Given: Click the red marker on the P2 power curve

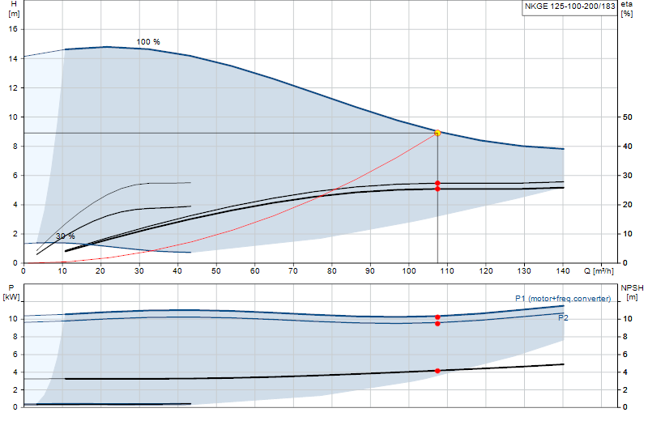Looking at the screenshot, I should pos(437,324).
